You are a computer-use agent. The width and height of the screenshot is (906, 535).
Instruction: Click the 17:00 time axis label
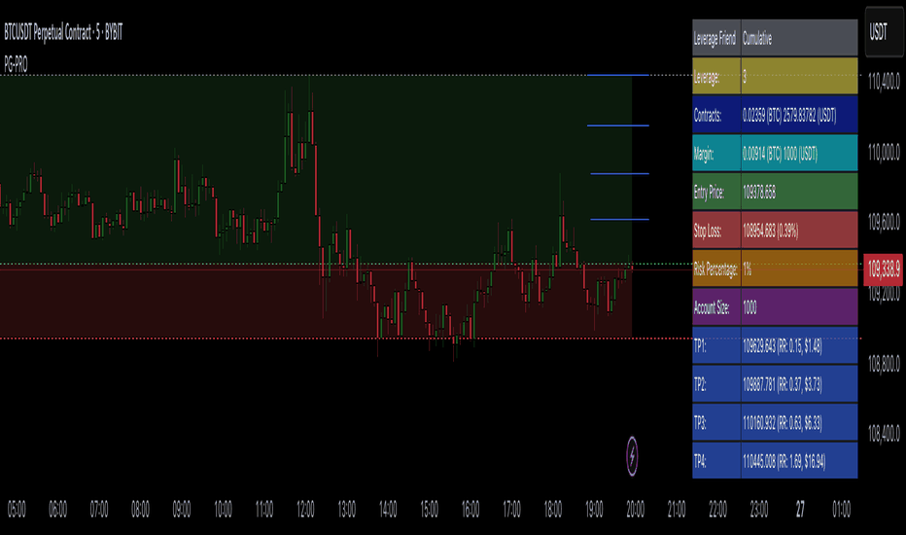pyautogui.click(x=511, y=510)
